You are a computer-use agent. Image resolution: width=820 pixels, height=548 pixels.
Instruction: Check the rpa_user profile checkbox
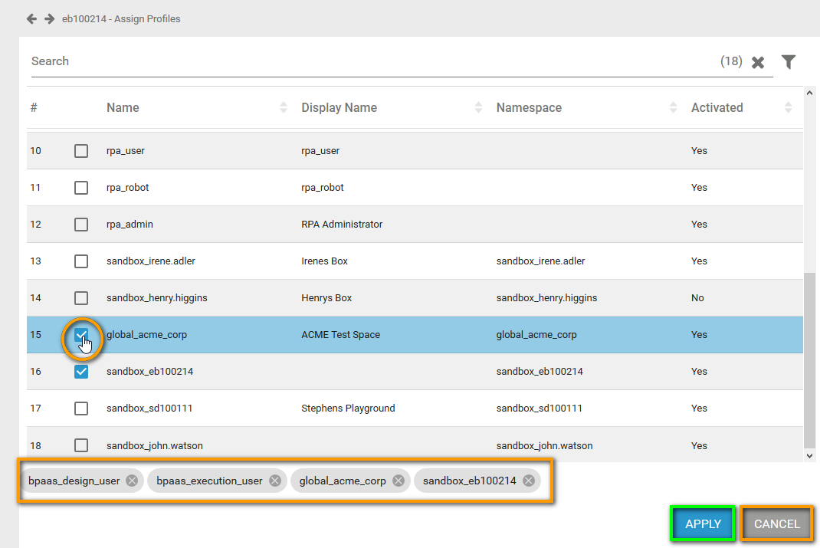point(81,151)
